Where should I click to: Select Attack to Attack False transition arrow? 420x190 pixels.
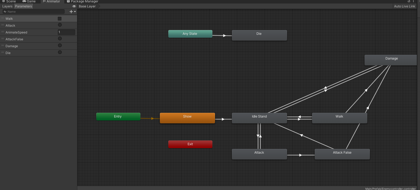300,155
